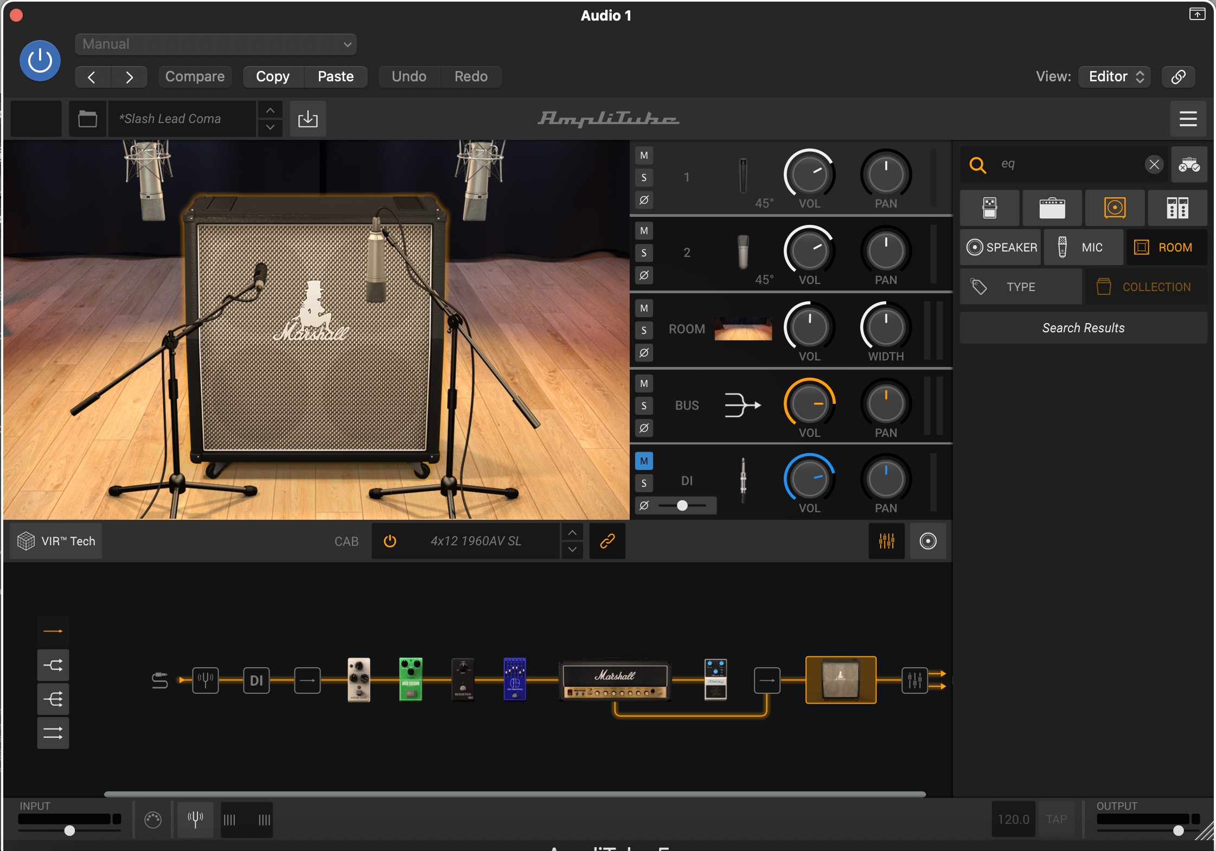Click the ROOM WIDTH knob
The height and width of the screenshot is (851, 1216).
886,327
